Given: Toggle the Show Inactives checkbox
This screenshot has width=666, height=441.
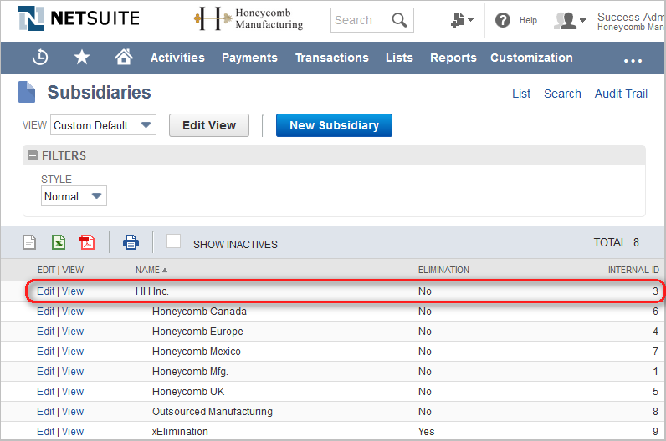Looking at the screenshot, I should 173,241.
